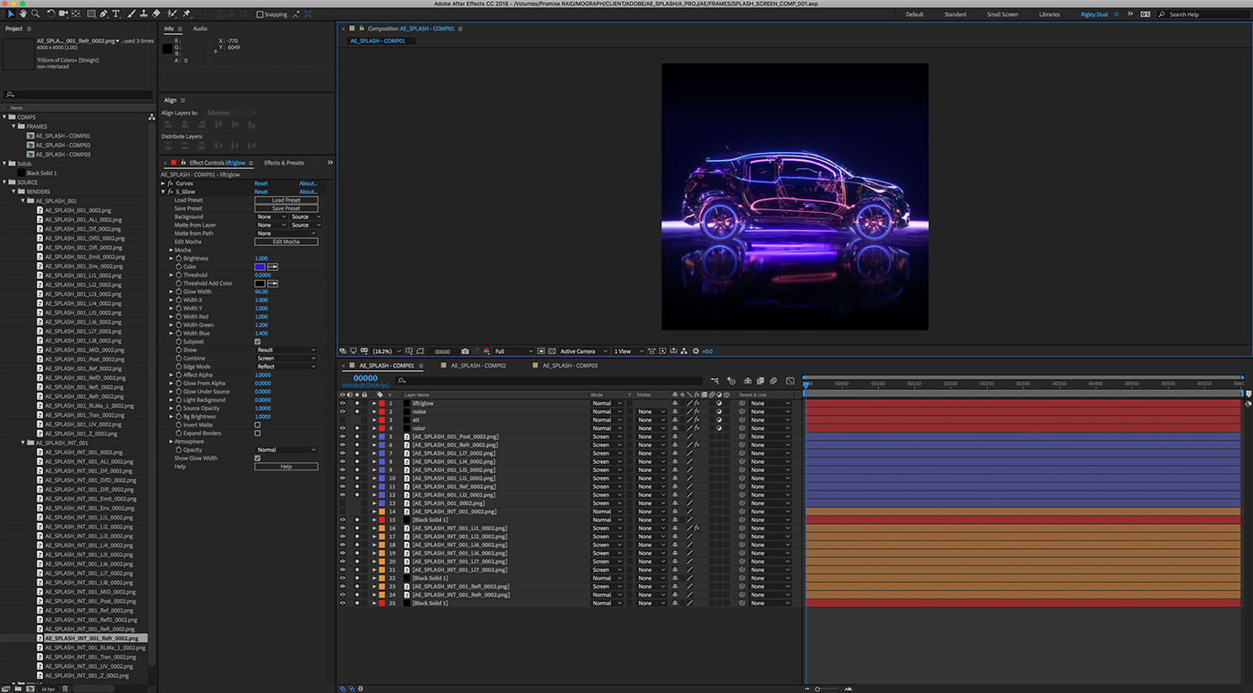The height and width of the screenshot is (693, 1253).
Task: Select the Pen tool
Action: [104, 12]
